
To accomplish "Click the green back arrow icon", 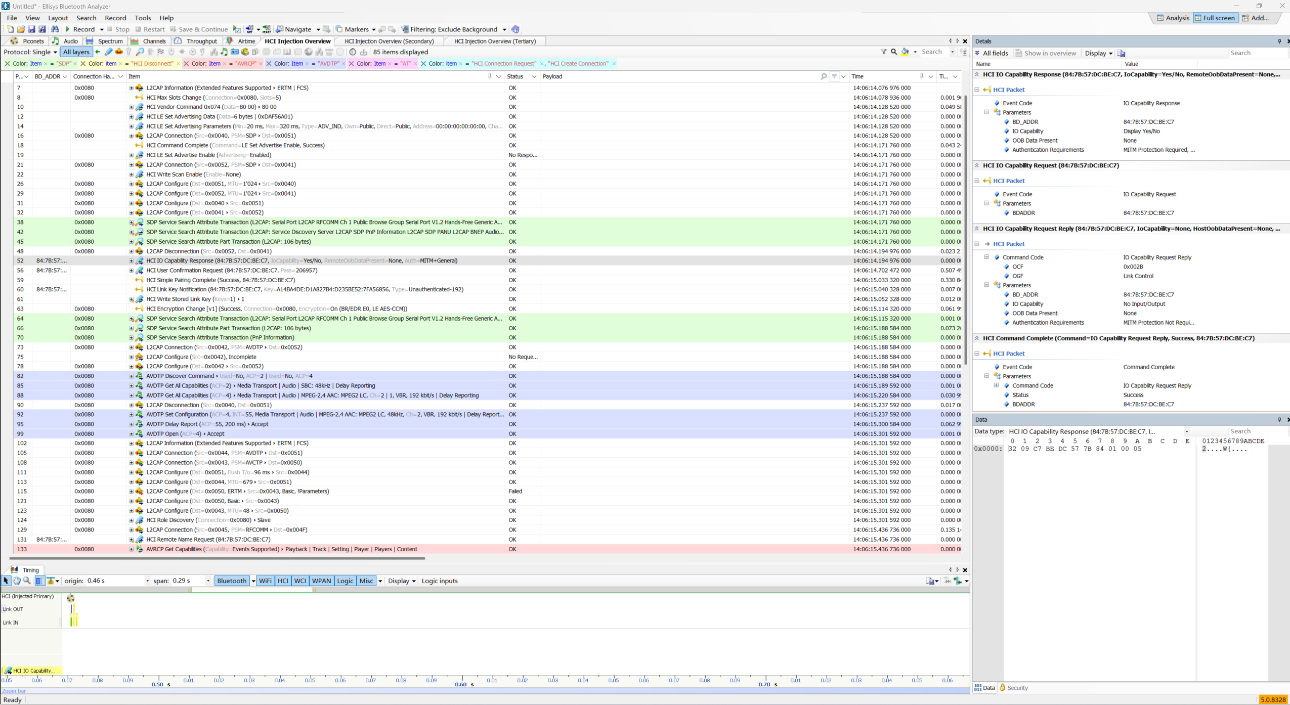I will pyautogui.click(x=98, y=52).
